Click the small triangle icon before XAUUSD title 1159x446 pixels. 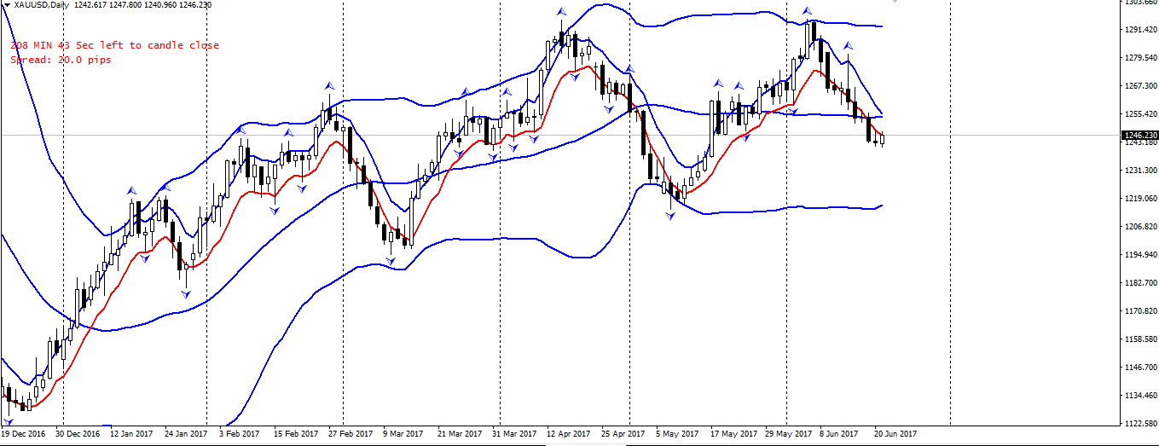7,5
